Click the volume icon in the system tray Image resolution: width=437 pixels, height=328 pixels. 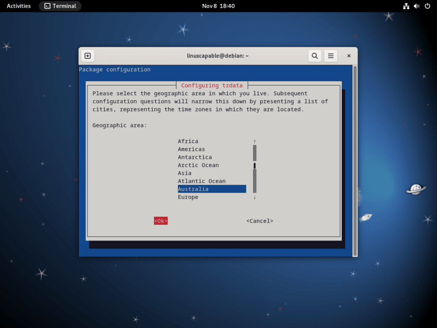pyautogui.click(x=416, y=6)
